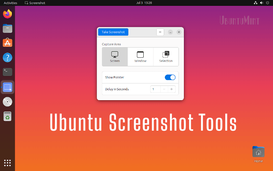Select the Window capture area option

tap(140, 57)
